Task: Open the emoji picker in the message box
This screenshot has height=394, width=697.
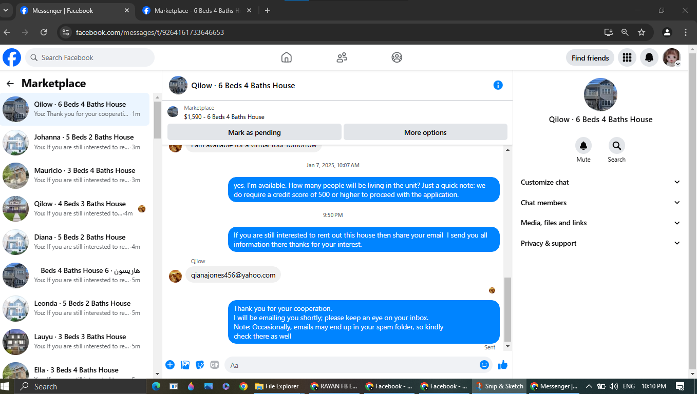Action: coord(484,365)
